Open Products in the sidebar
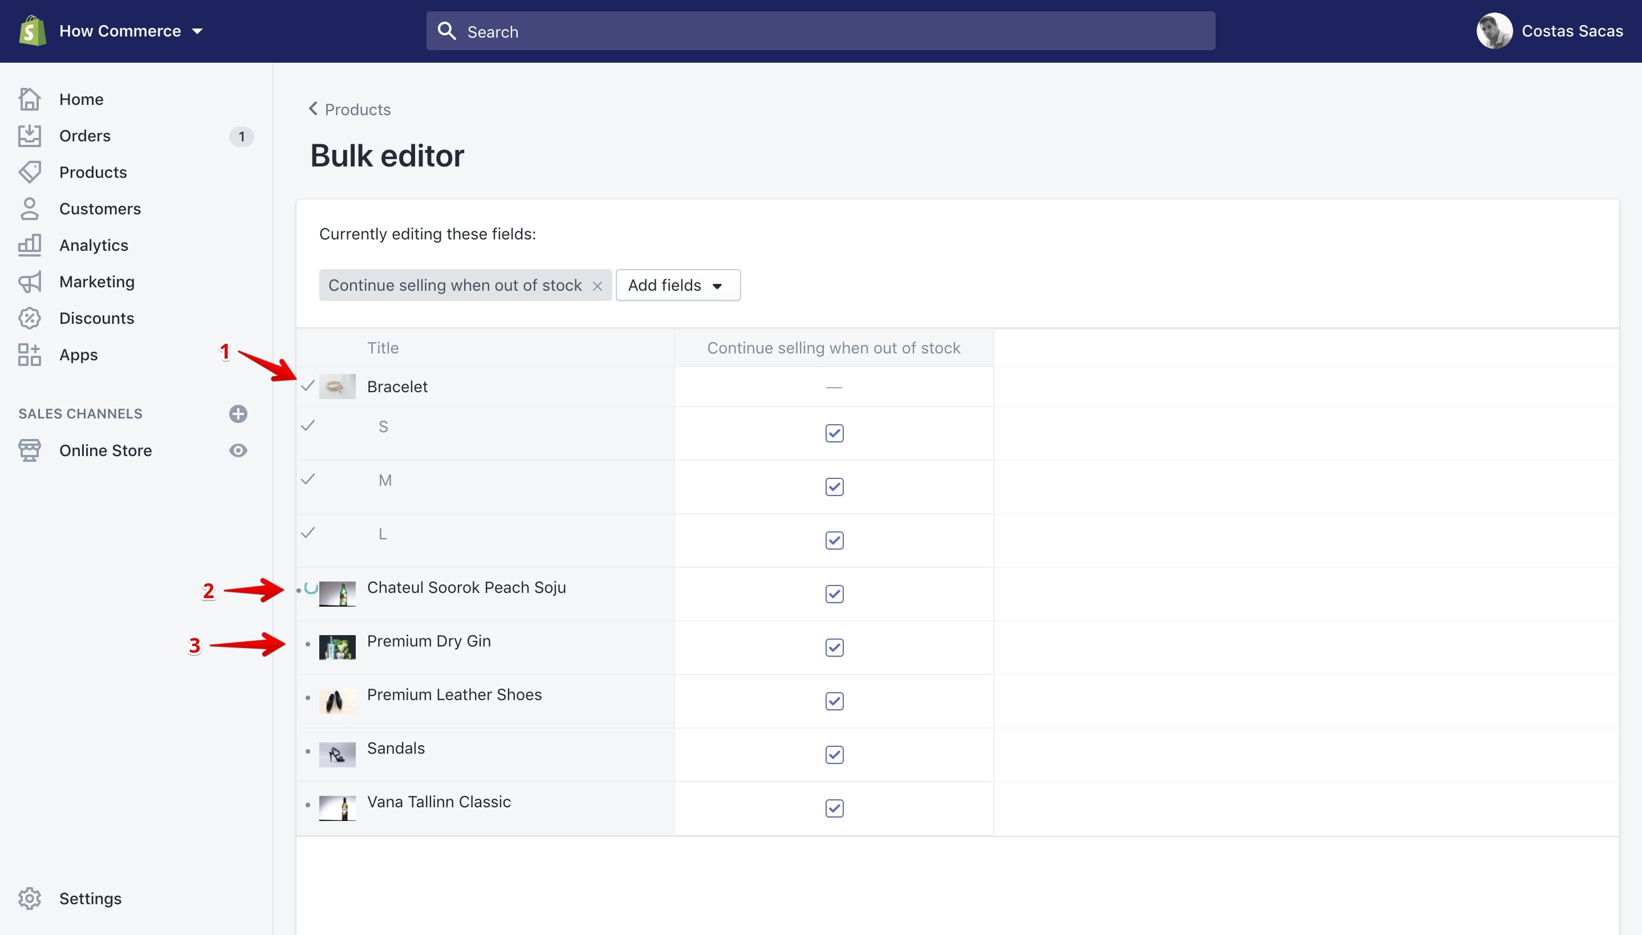Viewport: 1642px width, 935px height. [x=93, y=173]
